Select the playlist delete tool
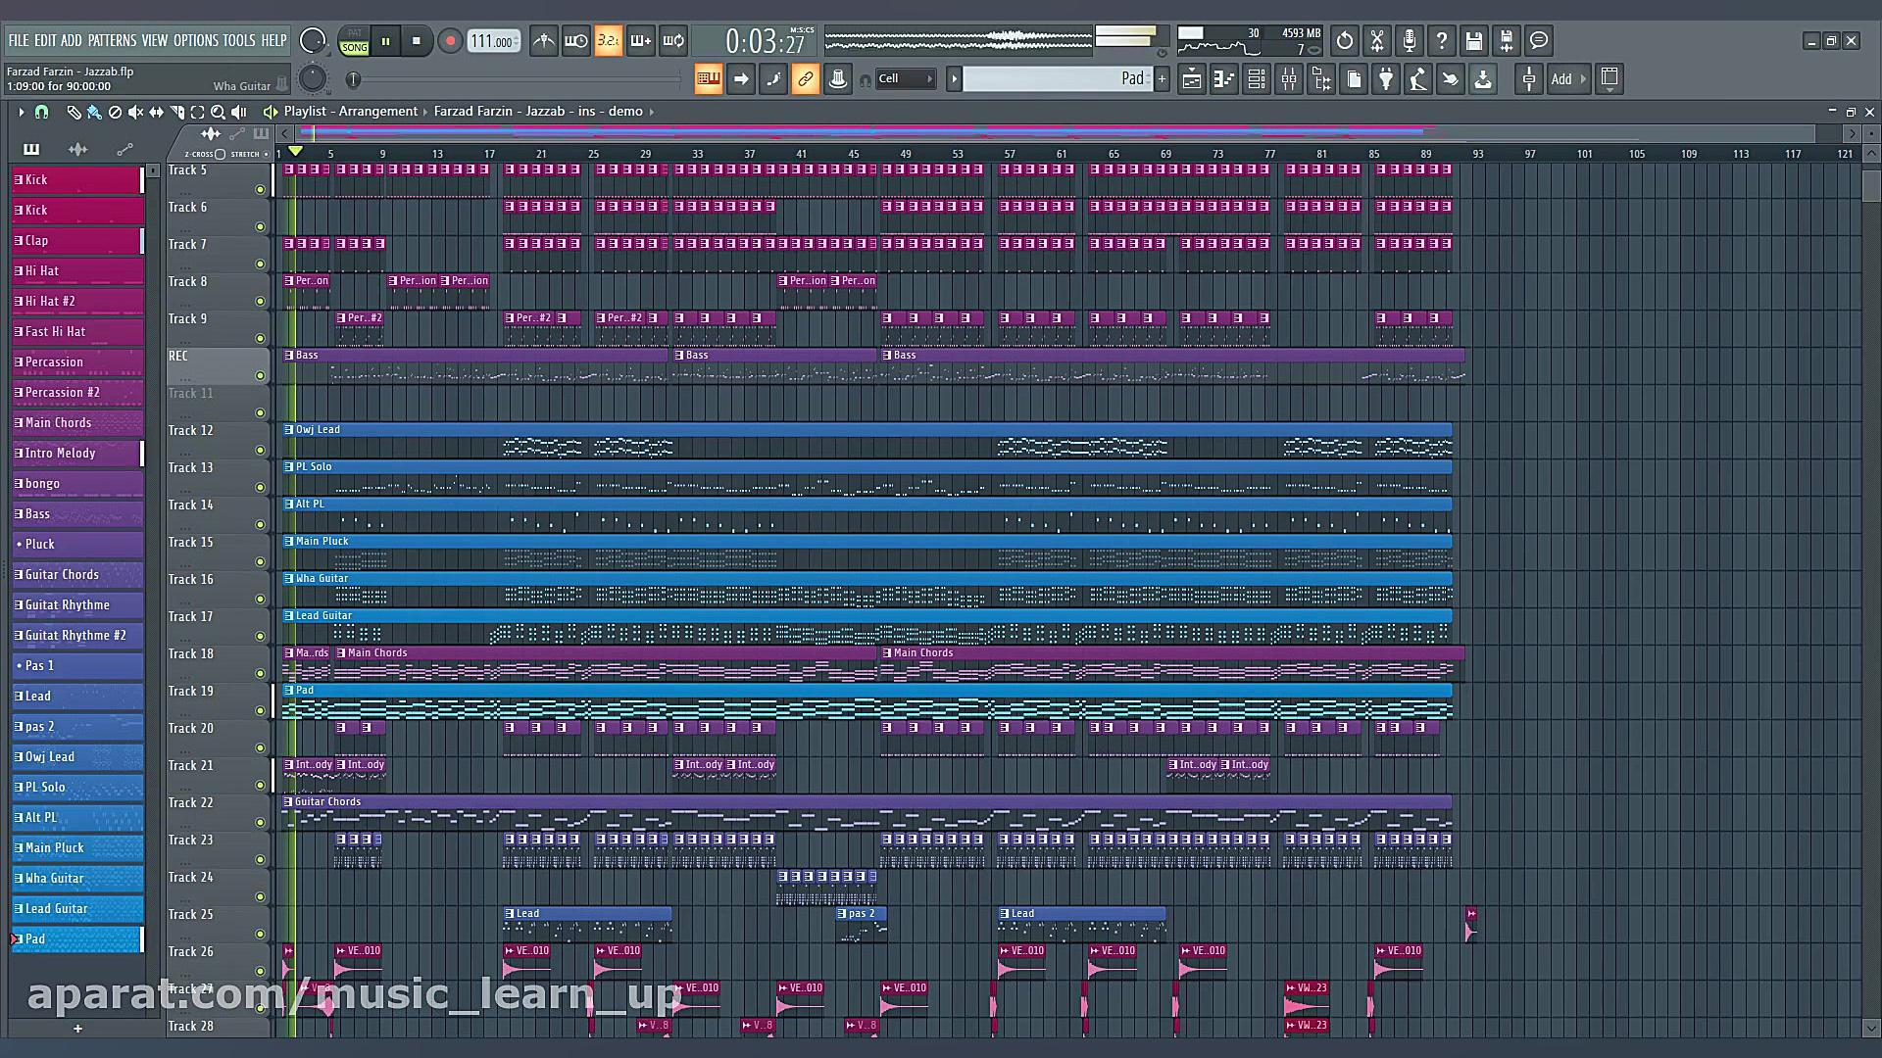The width and height of the screenshot is (1882, 1058). pos(115,112)
